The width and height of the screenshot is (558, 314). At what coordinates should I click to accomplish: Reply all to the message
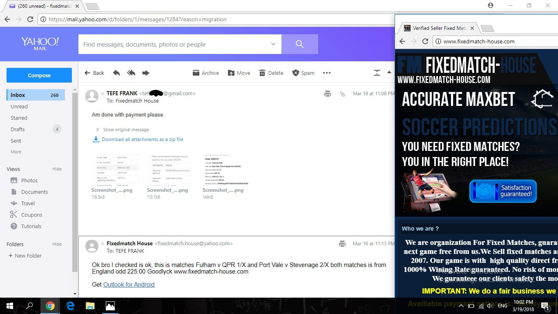[131, 73]
